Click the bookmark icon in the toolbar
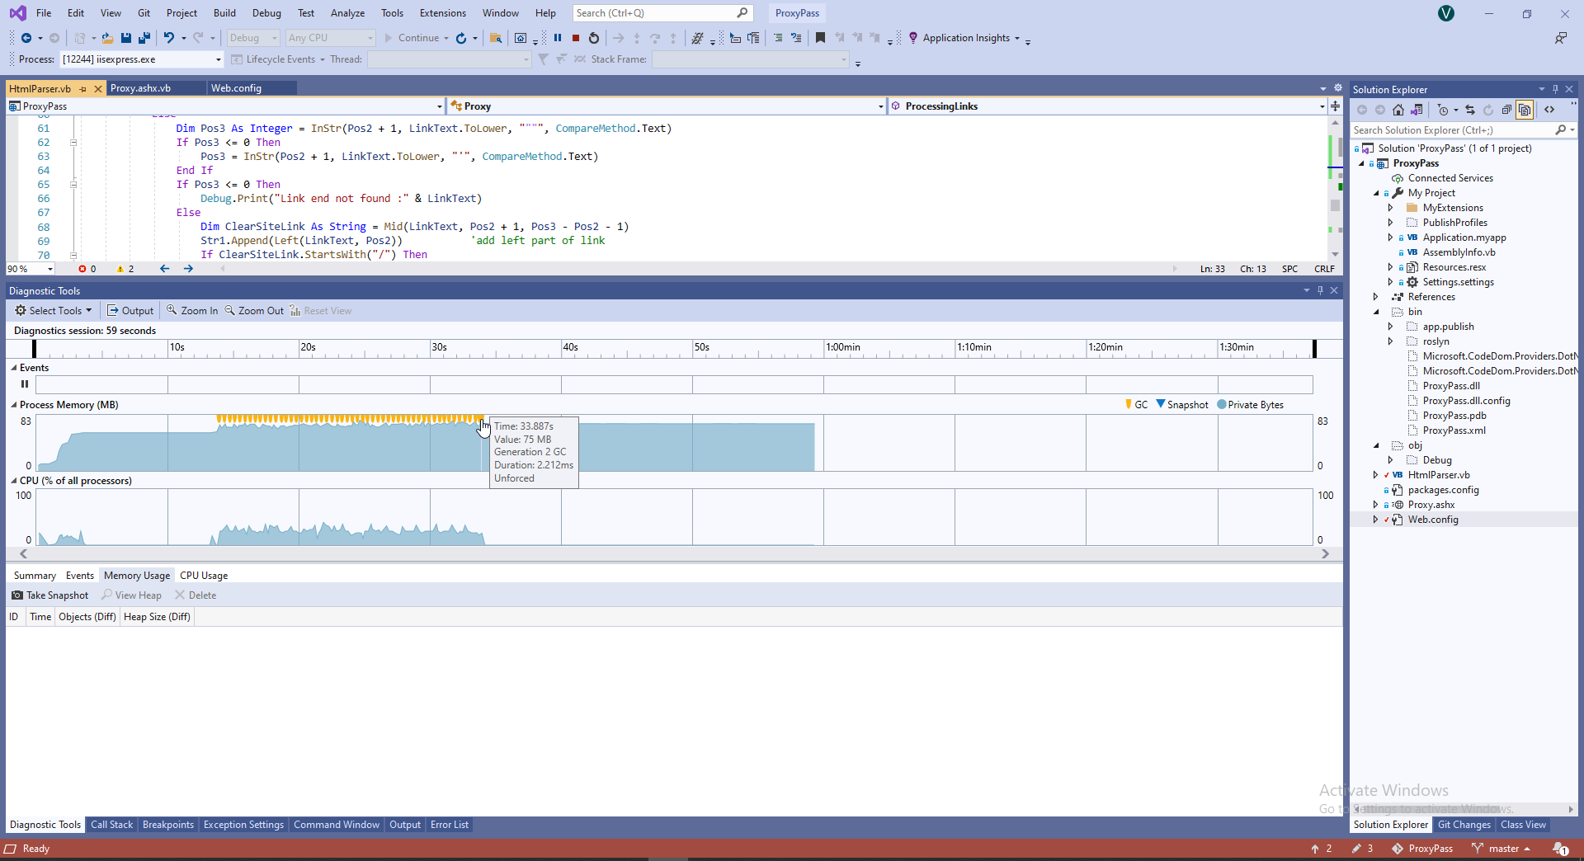 point(820,38)
